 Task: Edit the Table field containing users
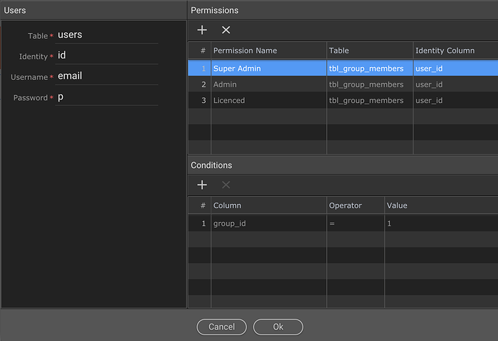pyautogui.click(x=107, y=35)
